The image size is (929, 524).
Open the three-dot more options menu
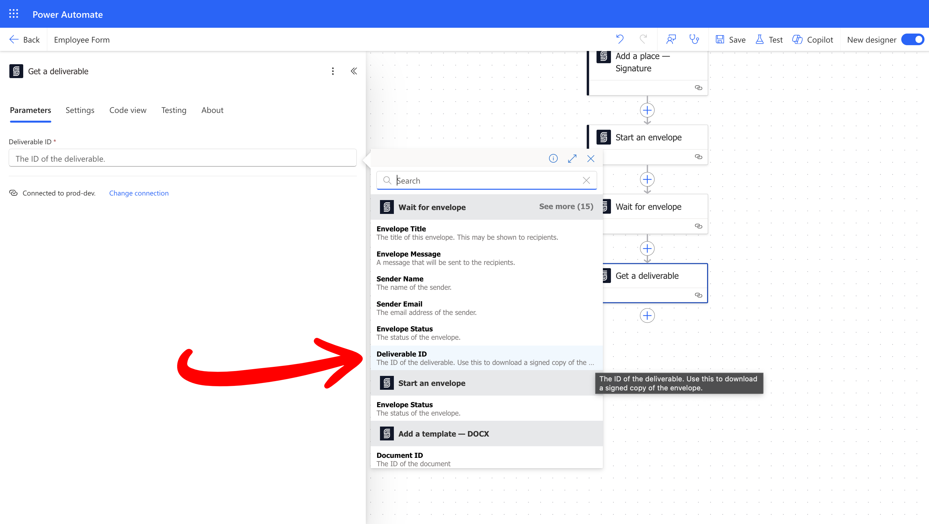coord(333,71)
